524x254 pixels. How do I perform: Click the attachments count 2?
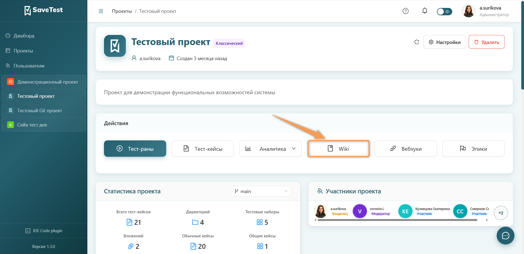[x=137, y=246]
